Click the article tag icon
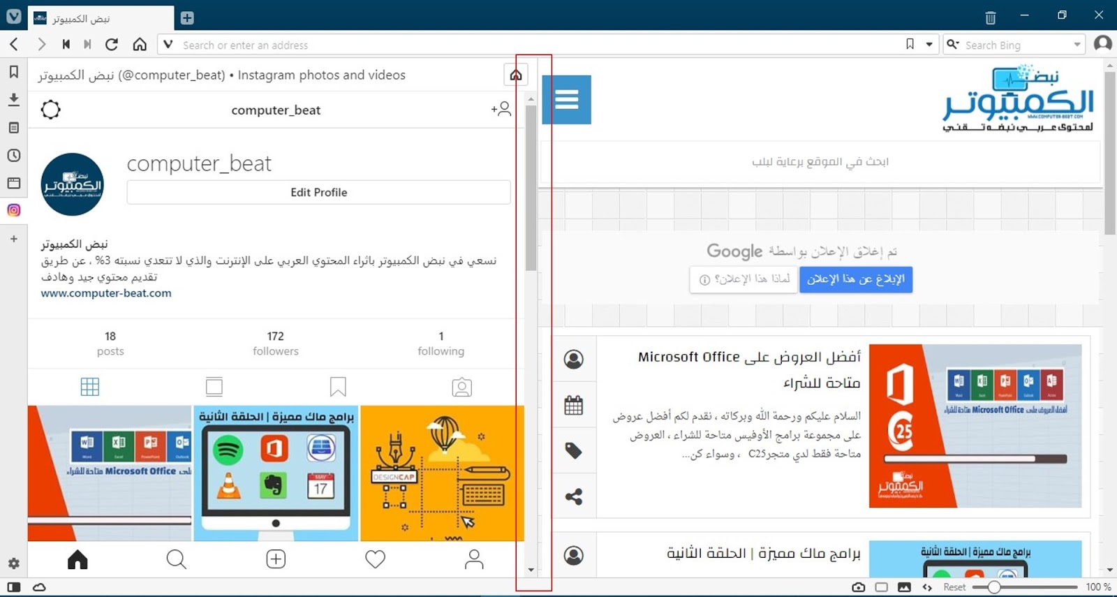 point(574,451)
